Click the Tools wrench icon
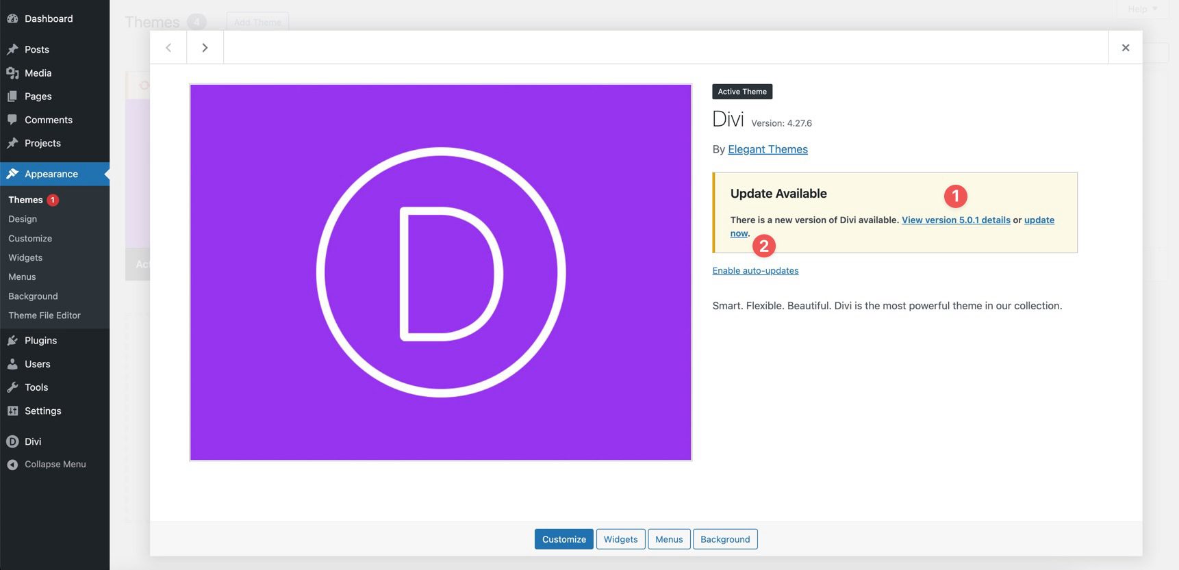 pos(12,387)
